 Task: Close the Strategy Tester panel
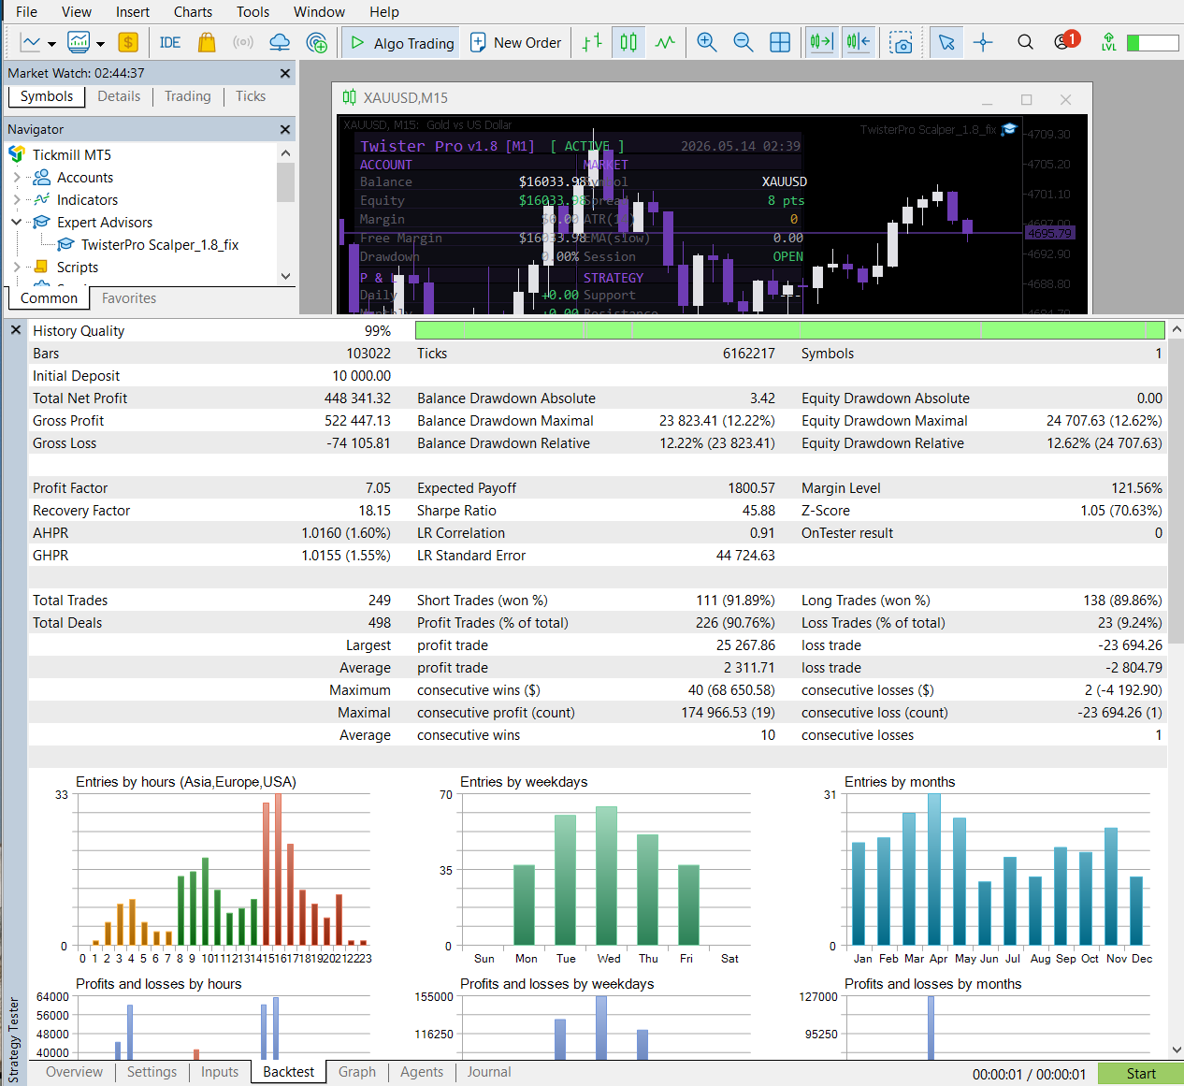(16, 330)
